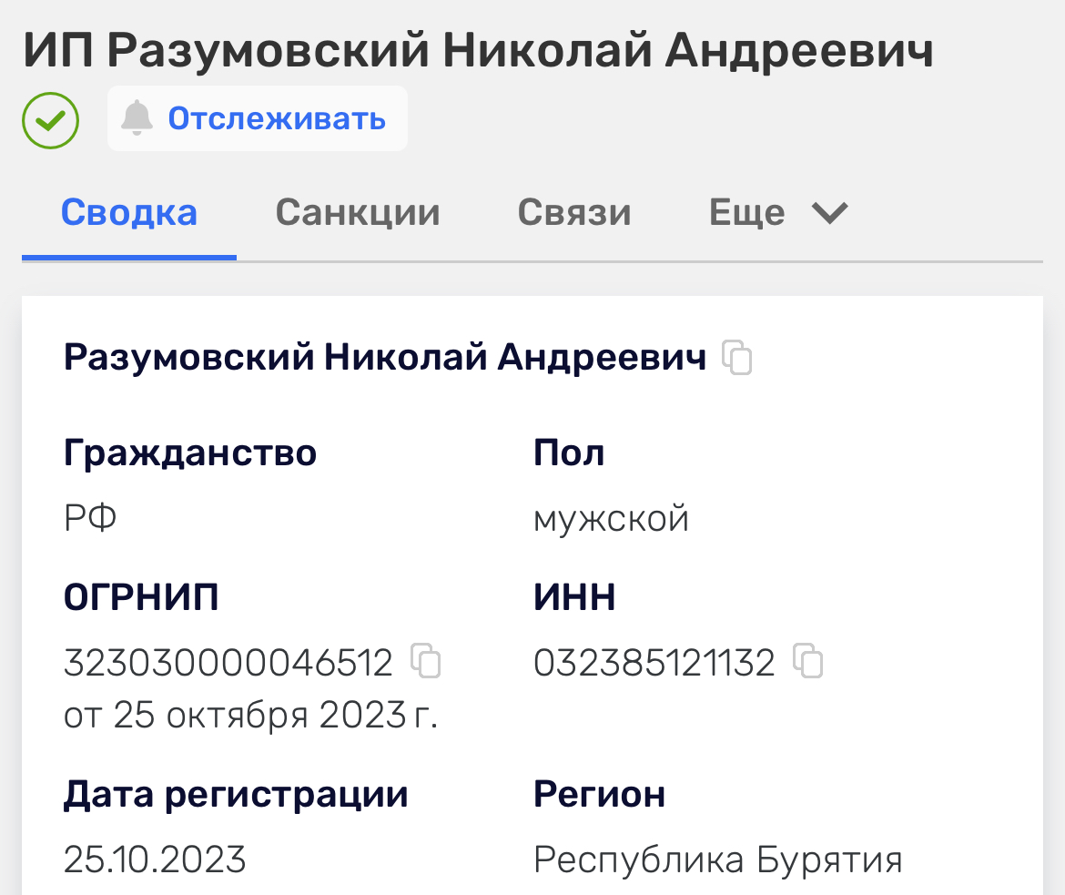The image size is (1065, 895).
Task: Switch to the Санкции tab
Action: [x=358, y=211]
